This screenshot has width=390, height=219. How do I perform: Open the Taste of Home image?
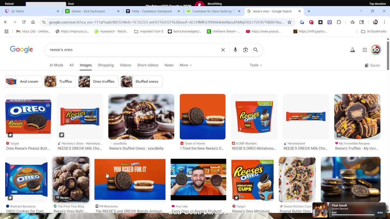[203, 116]
